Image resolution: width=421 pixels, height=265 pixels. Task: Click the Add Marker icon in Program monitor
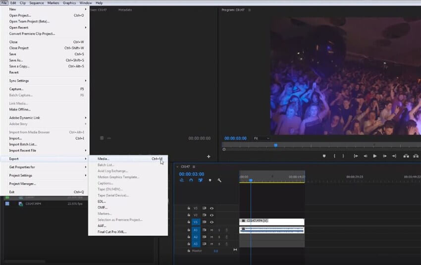[324, 156]
